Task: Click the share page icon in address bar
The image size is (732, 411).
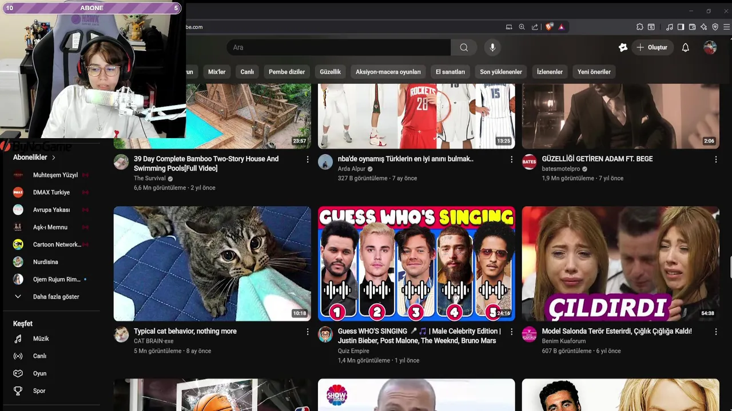Action: 535,27
